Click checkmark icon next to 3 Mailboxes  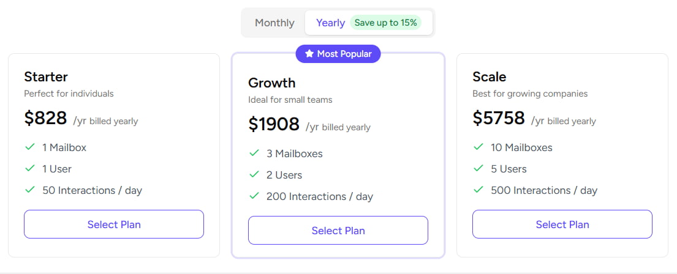[254, 154]
